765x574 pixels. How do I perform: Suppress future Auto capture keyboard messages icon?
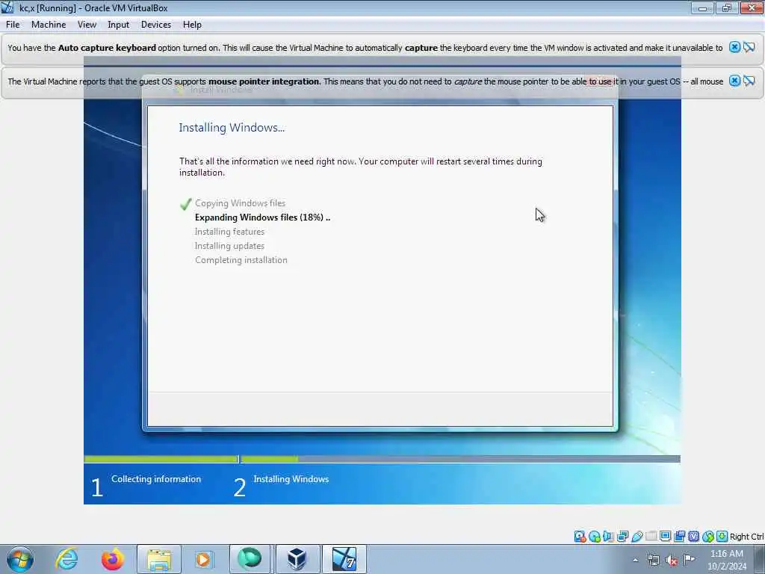tap(749, 47)
